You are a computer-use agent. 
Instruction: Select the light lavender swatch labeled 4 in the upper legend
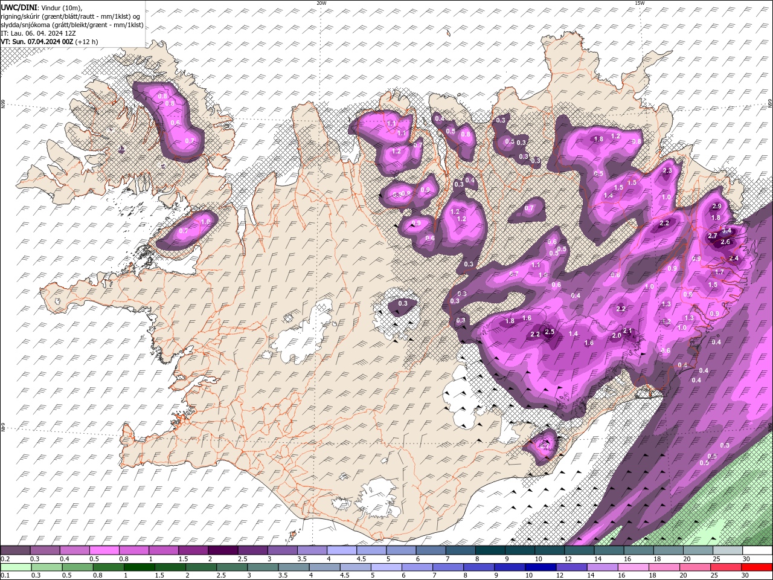click(x=342, y=550)
